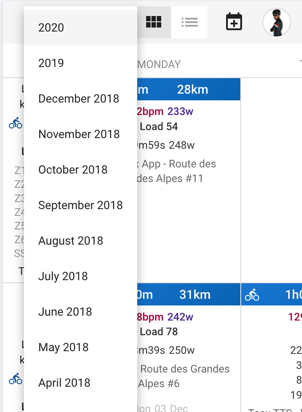Jump to September 2018
Screen dimensions: 302x412
pos(80,205)
